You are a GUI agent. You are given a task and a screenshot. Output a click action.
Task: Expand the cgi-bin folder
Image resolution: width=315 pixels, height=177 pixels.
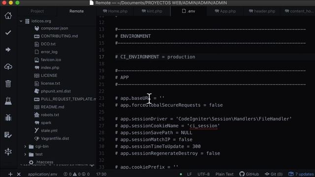click(25, 147)
